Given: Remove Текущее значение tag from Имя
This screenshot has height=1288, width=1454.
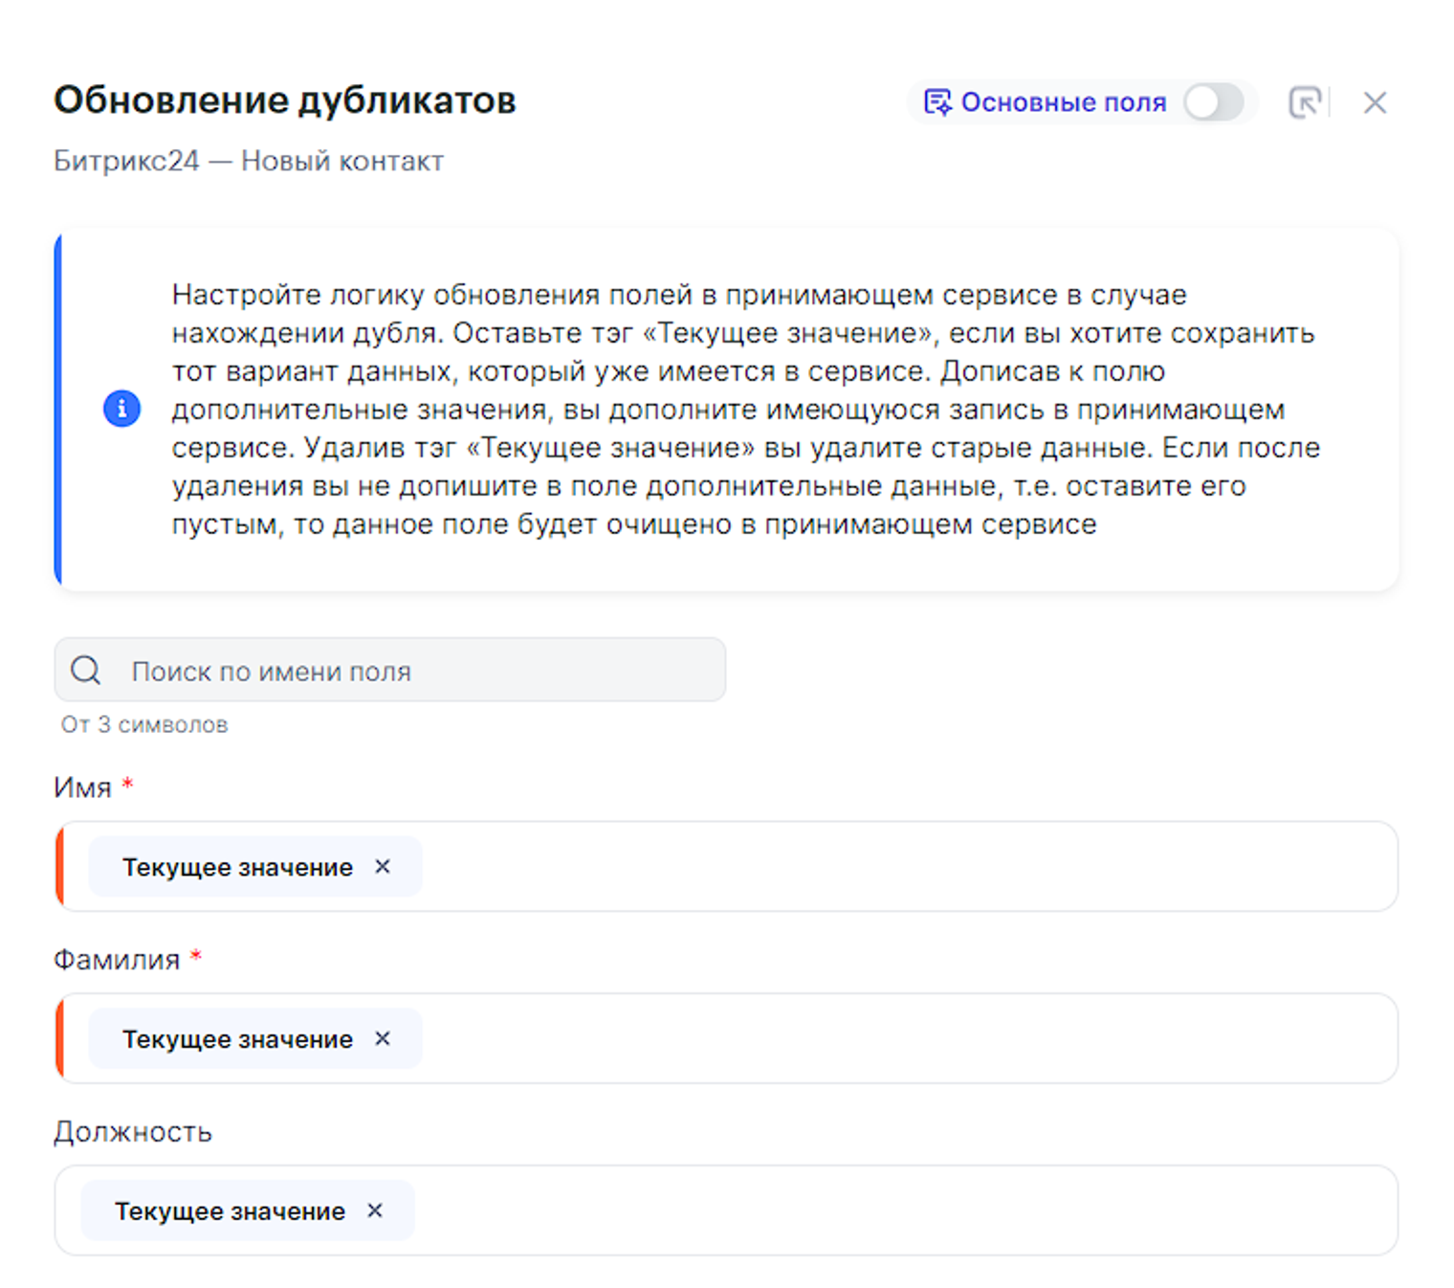Looking at the screenshot, I should (383, 866).
